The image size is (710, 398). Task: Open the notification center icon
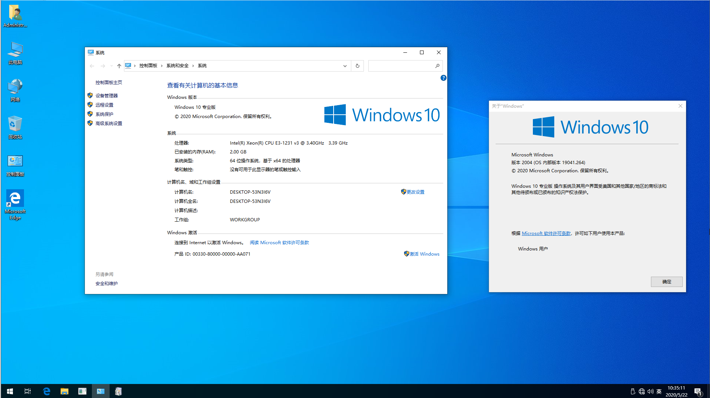click(698, 391)
